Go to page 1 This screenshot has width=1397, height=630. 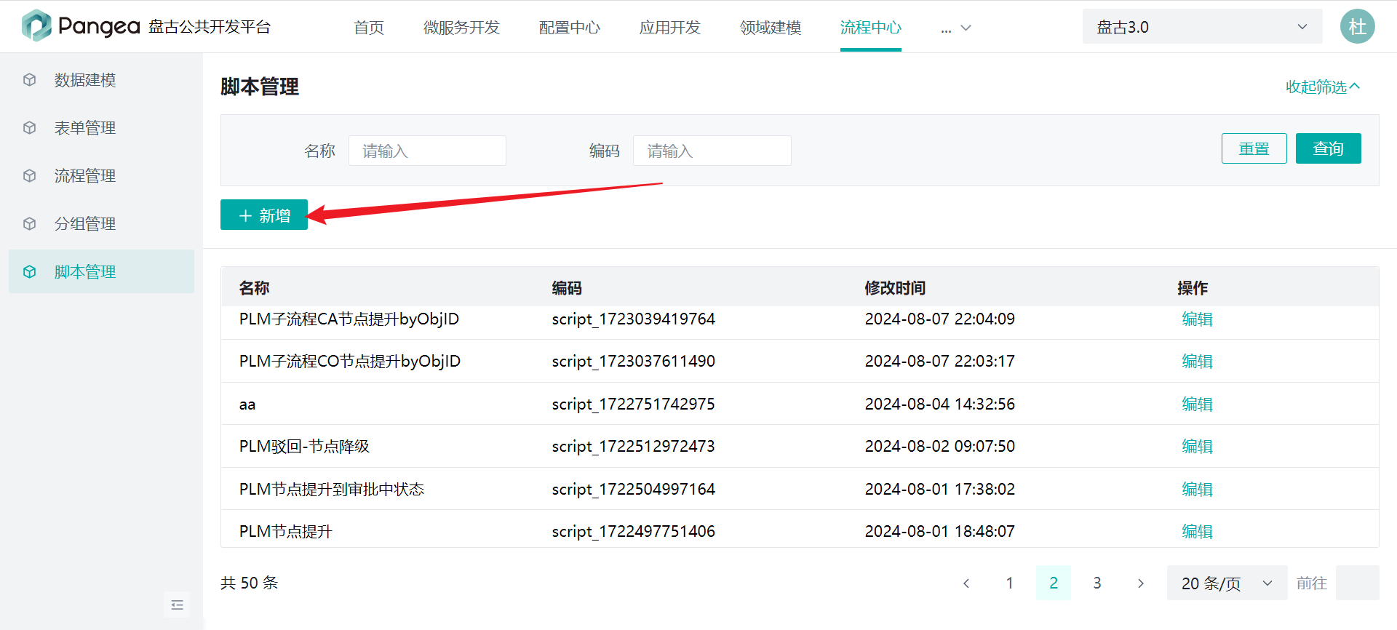(x=1010, y=583)
